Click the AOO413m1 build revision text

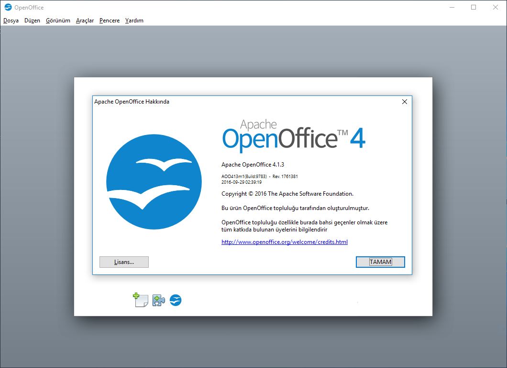click(x=260, y=176)
